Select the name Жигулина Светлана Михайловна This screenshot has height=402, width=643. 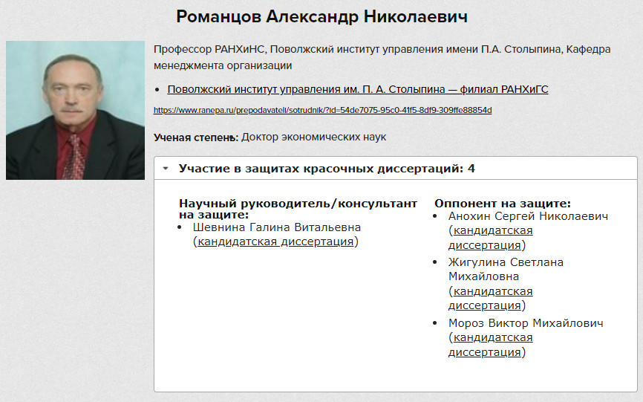[506, 269]
